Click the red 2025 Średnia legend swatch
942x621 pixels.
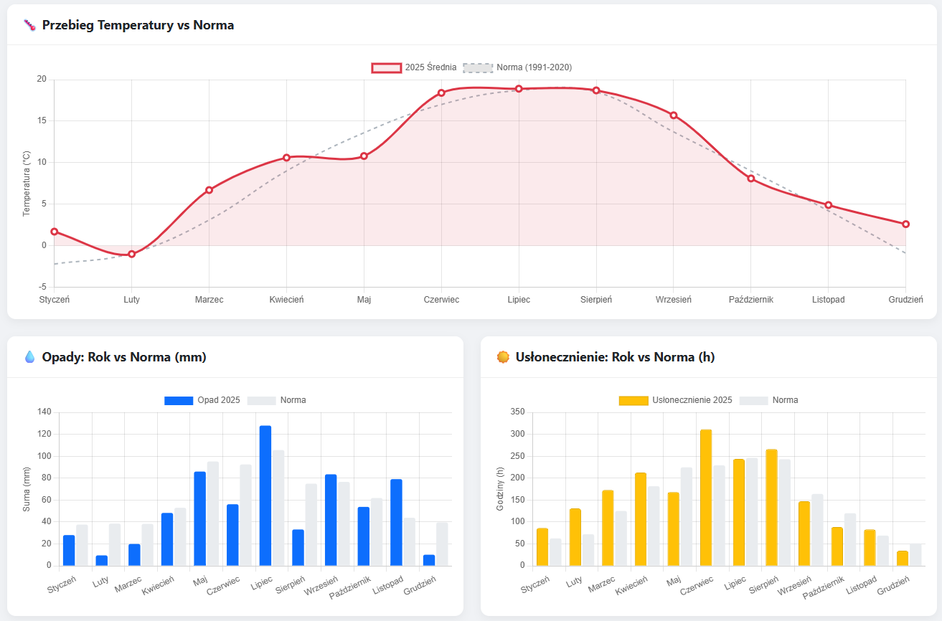click(x=386, y=67)
